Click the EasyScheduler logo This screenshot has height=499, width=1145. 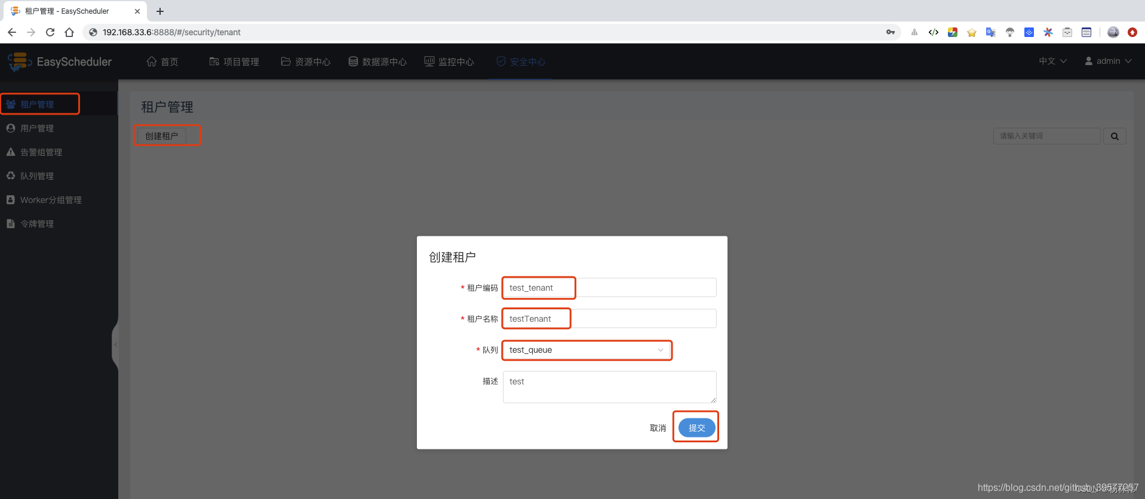60,61
